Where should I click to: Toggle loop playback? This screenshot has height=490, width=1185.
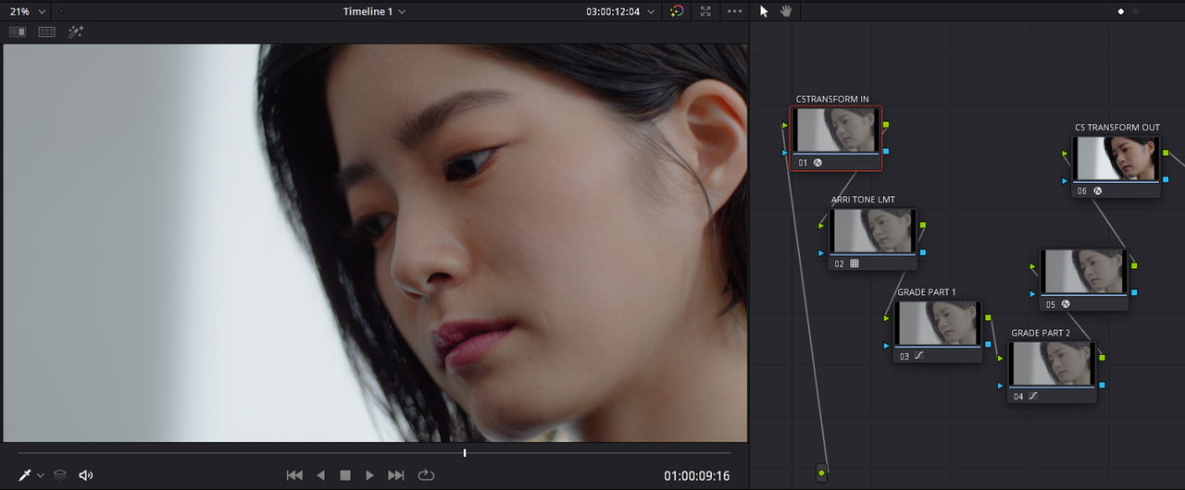coord(426,475)
